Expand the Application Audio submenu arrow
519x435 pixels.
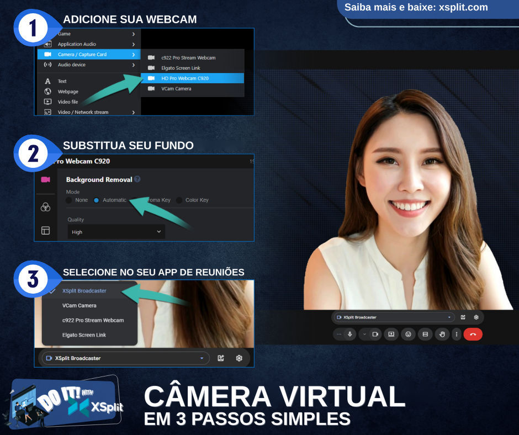pos(134,44)
